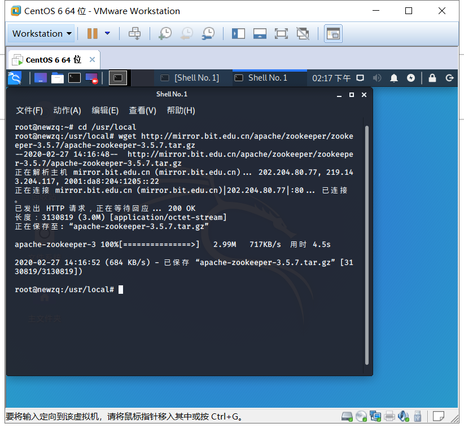This screenshot has height=428, width=464.
Task: Click the show desktop icon in panel
Action: coord(41,78)
